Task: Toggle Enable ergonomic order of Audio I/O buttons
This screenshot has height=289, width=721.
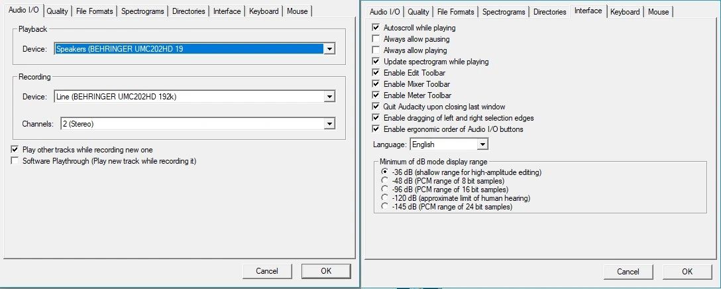Action: pos(376,129)
